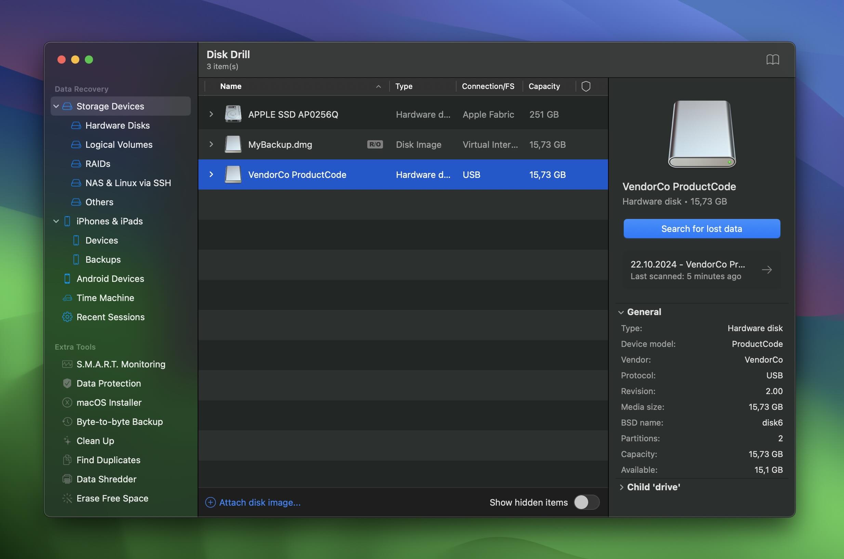Expand the VendorCo ProductCode tree item

point(211,174)
